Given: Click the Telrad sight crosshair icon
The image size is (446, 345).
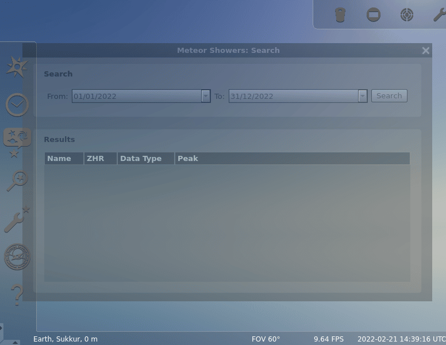Looking at the screenshot, I should click(x=407, y=15).
